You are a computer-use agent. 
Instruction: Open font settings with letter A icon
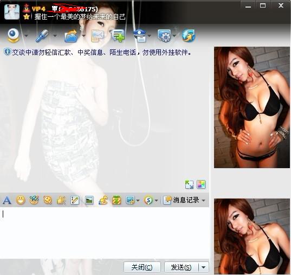point(7,200)
